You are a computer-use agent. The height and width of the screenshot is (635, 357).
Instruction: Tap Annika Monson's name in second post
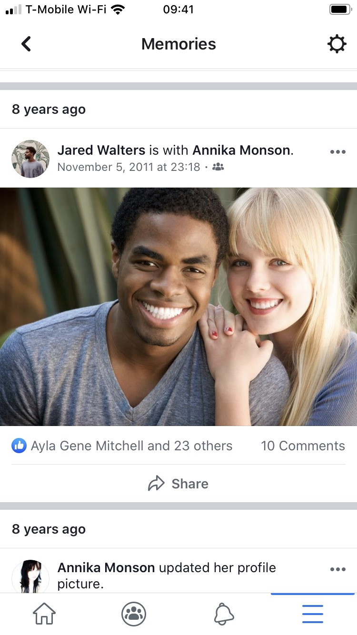click(106, 568)
